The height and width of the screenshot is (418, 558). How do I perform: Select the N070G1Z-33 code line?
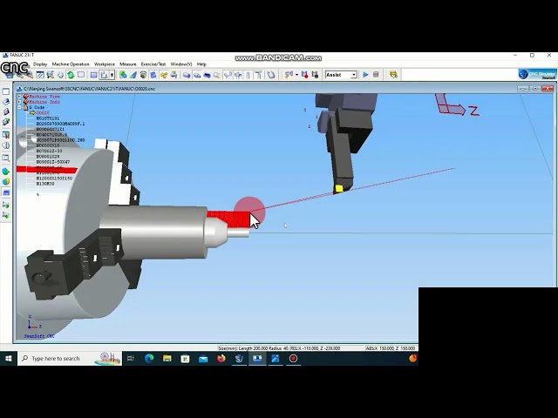49,151
